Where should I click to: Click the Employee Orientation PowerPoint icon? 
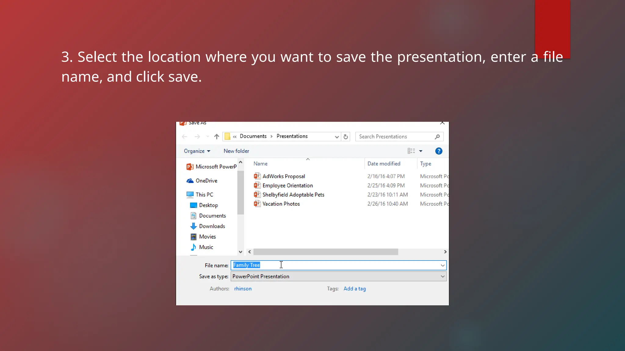tap(257, 185)
